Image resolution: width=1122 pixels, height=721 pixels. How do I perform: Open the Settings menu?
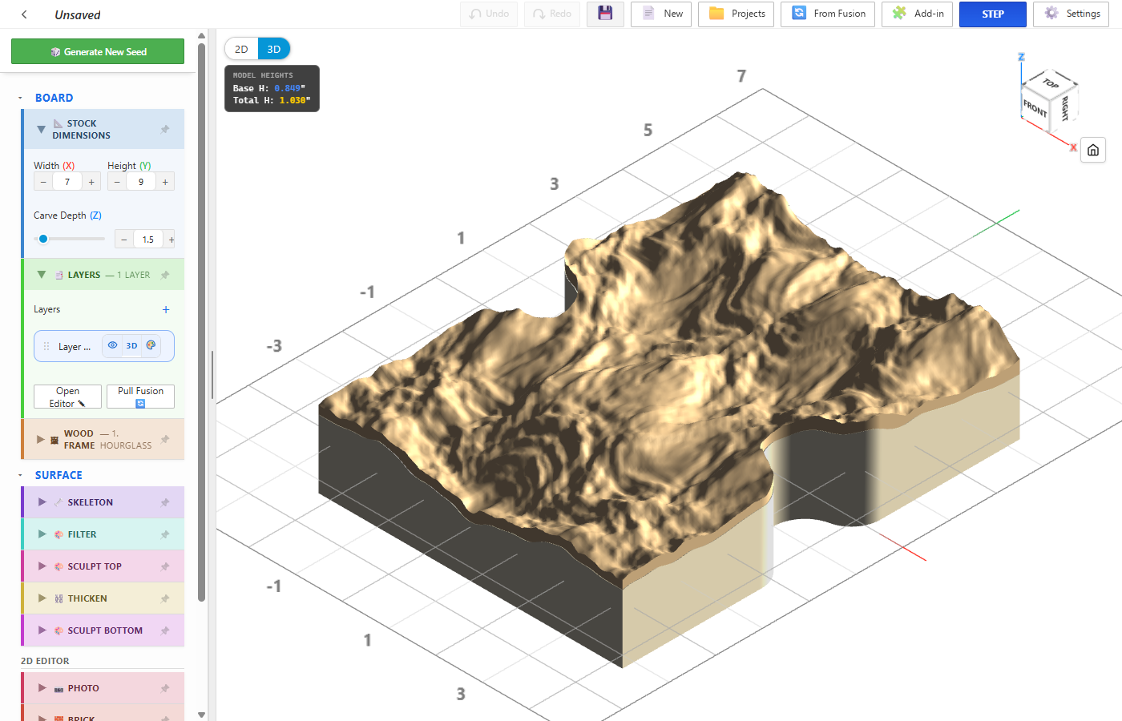[1071, 14]
